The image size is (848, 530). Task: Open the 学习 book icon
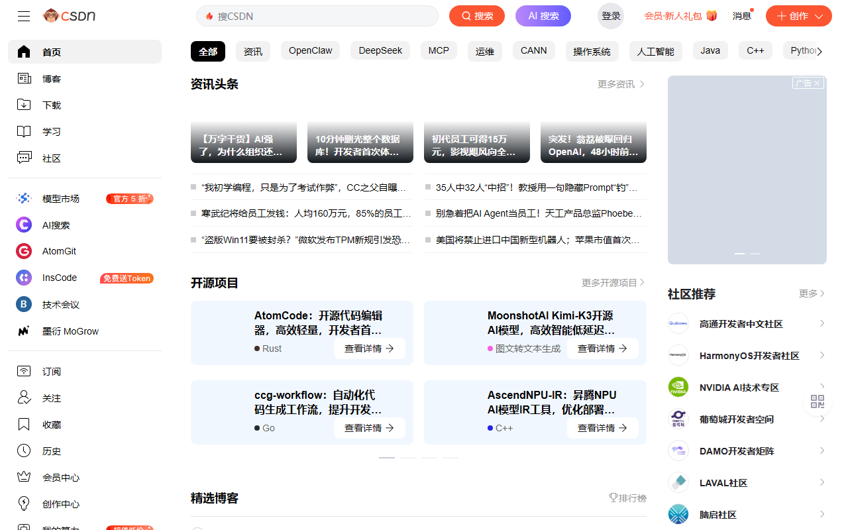(24, 132)
